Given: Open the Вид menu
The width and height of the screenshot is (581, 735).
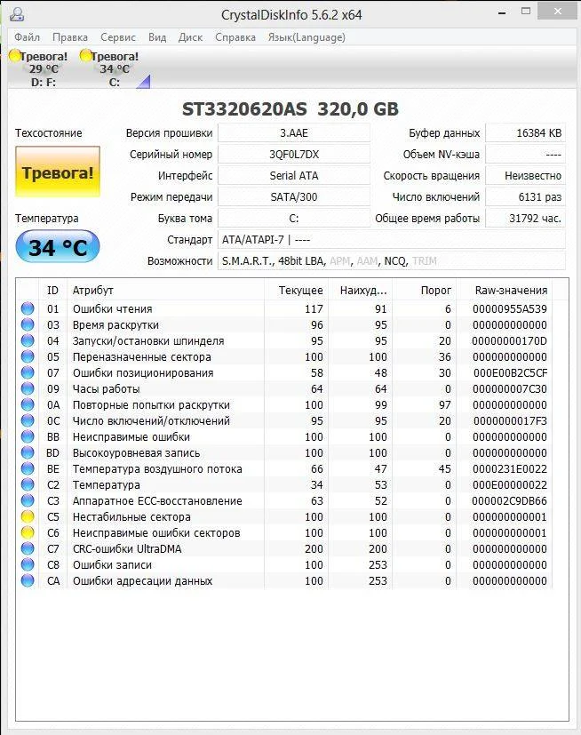Looking at the screenshot, I should point(157,37).
